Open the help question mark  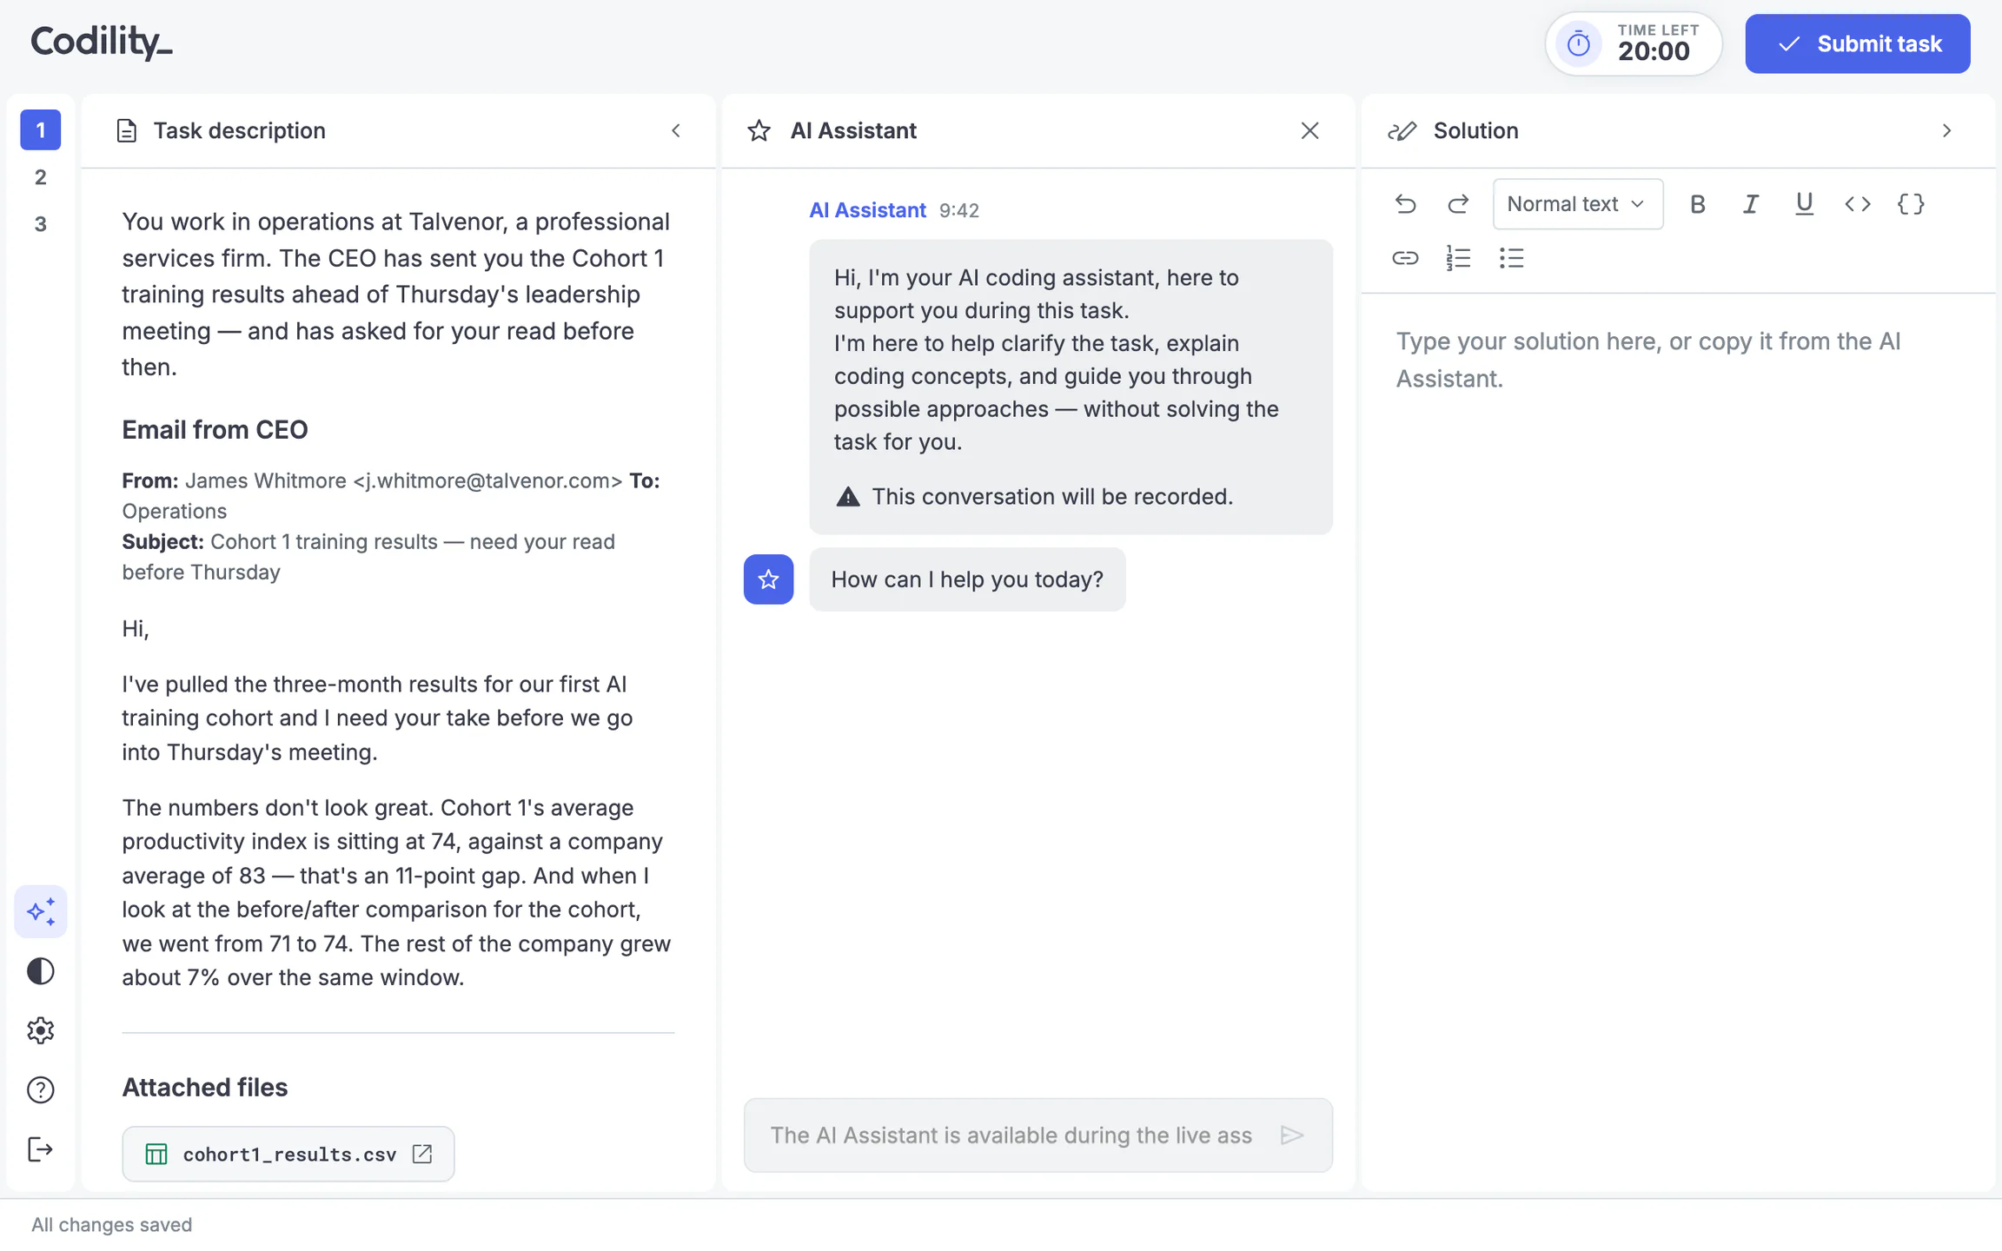coord(40,1089)
